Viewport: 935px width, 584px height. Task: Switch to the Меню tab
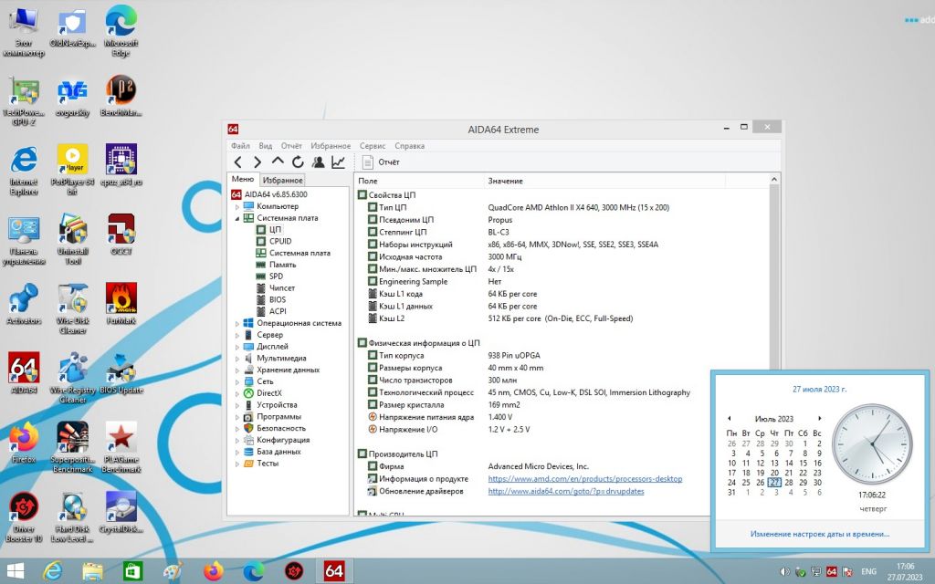[x=243, y=180]
